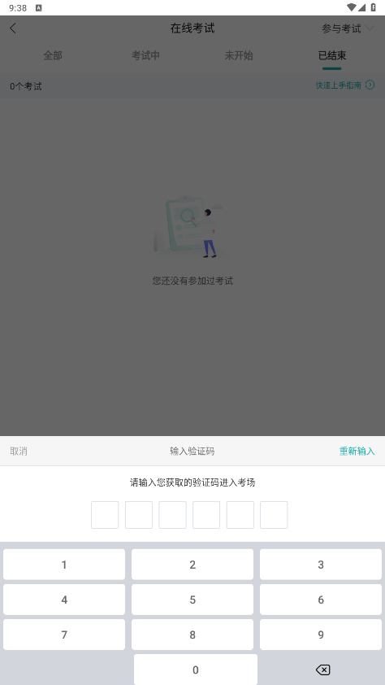385x685 pixels.
Task: Switch to the 全部 tab
Action: point(53,55)
